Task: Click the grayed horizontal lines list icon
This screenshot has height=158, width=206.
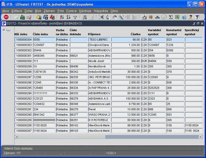Action: [128, 17]
